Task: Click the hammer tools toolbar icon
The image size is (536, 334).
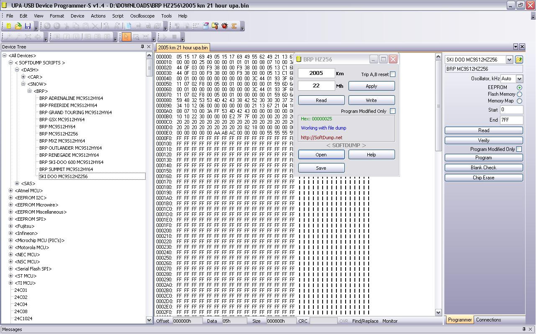Action: [215, 26]
